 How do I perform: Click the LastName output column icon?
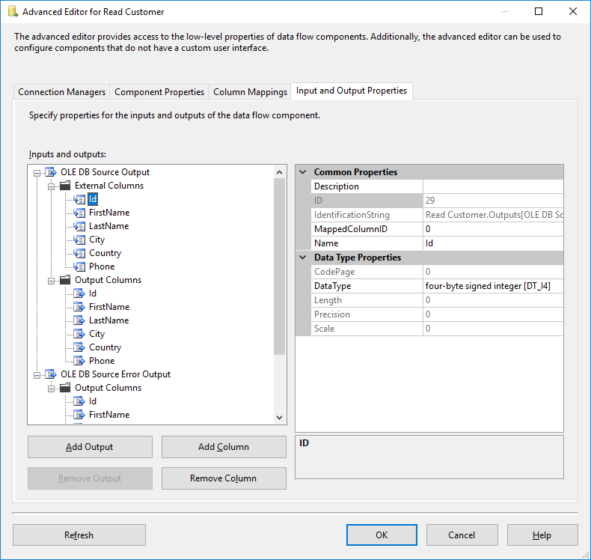79,320
